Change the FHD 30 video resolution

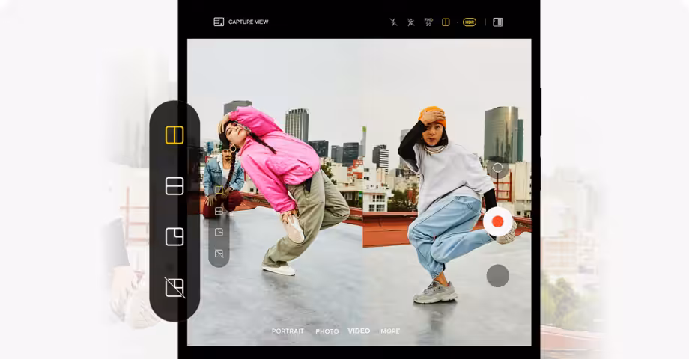[428, 22]
